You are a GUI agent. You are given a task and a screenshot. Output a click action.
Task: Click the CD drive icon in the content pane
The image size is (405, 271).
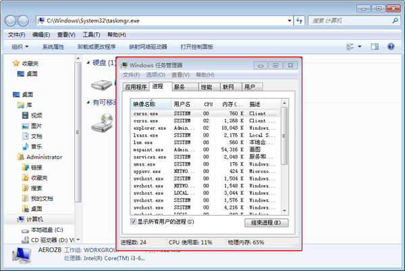[103, 122]
